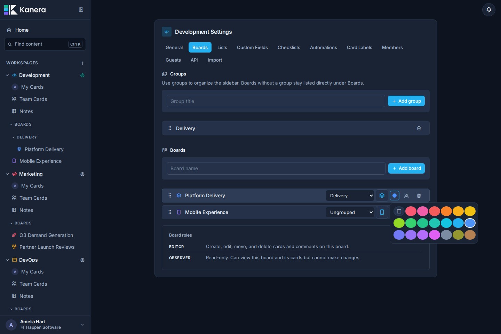Add a new workspace with plus icon
This screenshot has height=334, width=501.
[x=82, y=63]
